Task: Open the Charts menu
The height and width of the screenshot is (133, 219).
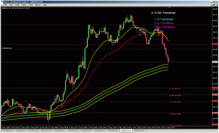Action: pos(24,5)
